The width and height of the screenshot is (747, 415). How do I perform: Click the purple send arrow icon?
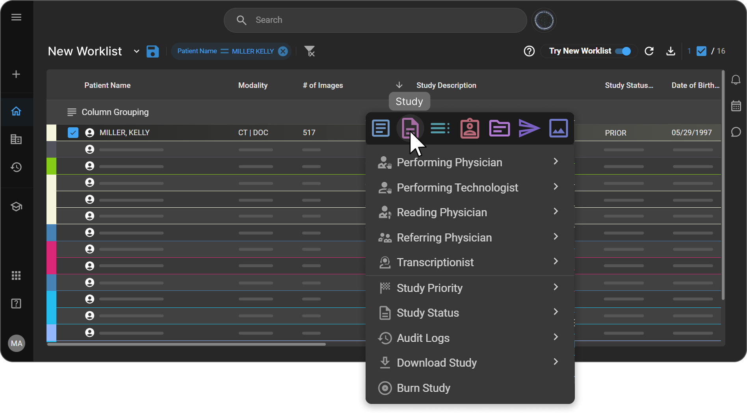pyautogui.click(x=529, y=128)
